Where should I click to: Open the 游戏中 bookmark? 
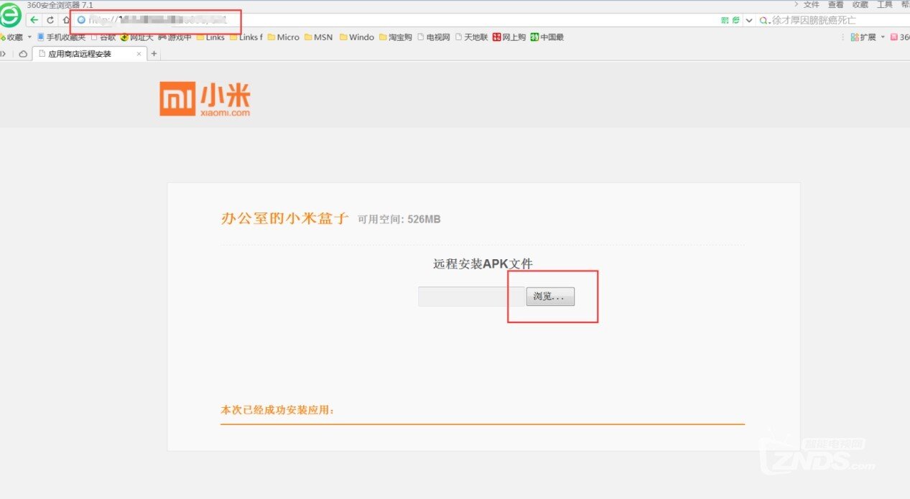pyautogui.click(x=175, y=37)
